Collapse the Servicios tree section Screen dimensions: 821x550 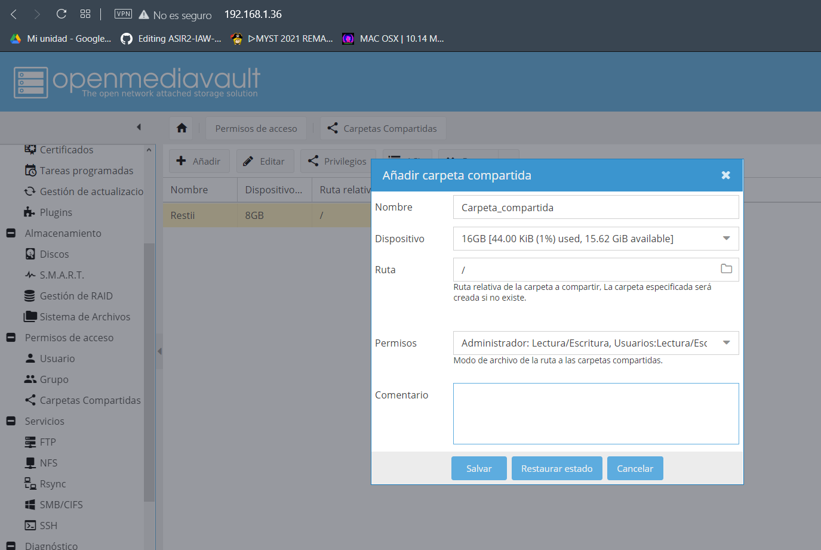(11, 421)
